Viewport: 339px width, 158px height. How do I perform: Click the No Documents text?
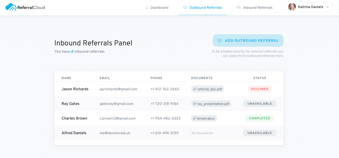(x=202, y=133)
